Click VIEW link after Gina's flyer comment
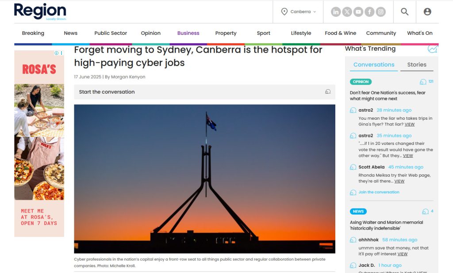 pos(409,125)
